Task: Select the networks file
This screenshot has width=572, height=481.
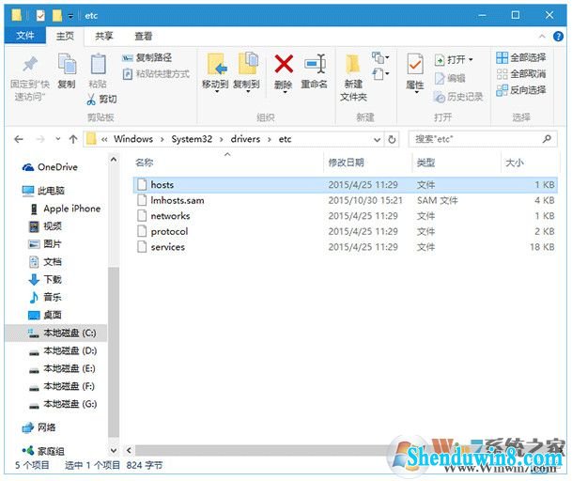Action: (345, 216)
